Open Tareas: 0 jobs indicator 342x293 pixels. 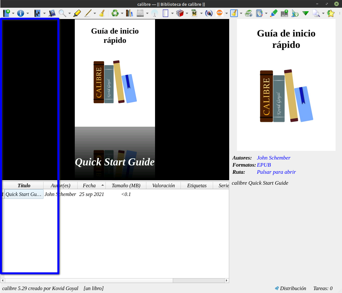click(x=323, y=288)
